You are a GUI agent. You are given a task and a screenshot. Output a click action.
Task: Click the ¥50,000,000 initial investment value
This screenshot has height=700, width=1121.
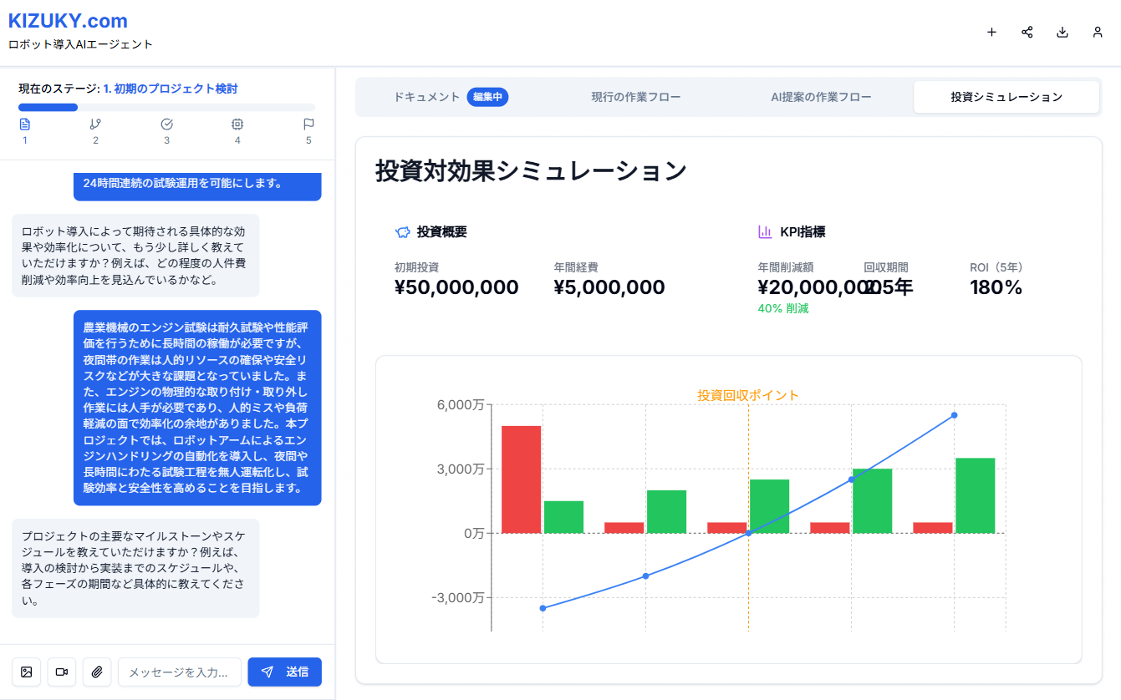pyautogui.click(x=456, y=287)
